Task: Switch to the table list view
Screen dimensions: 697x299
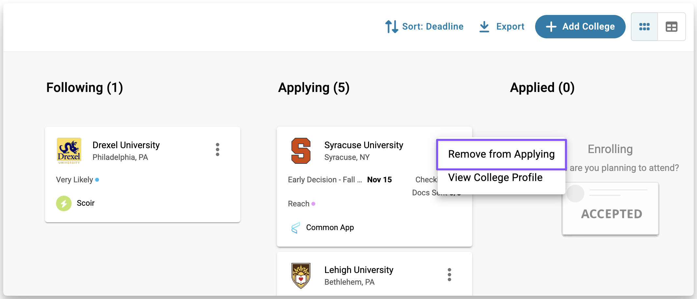Action: tap(671, 27)
